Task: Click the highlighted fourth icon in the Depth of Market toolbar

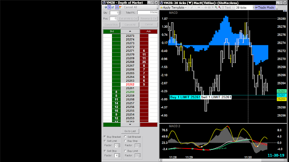Action: click(117, 7)
